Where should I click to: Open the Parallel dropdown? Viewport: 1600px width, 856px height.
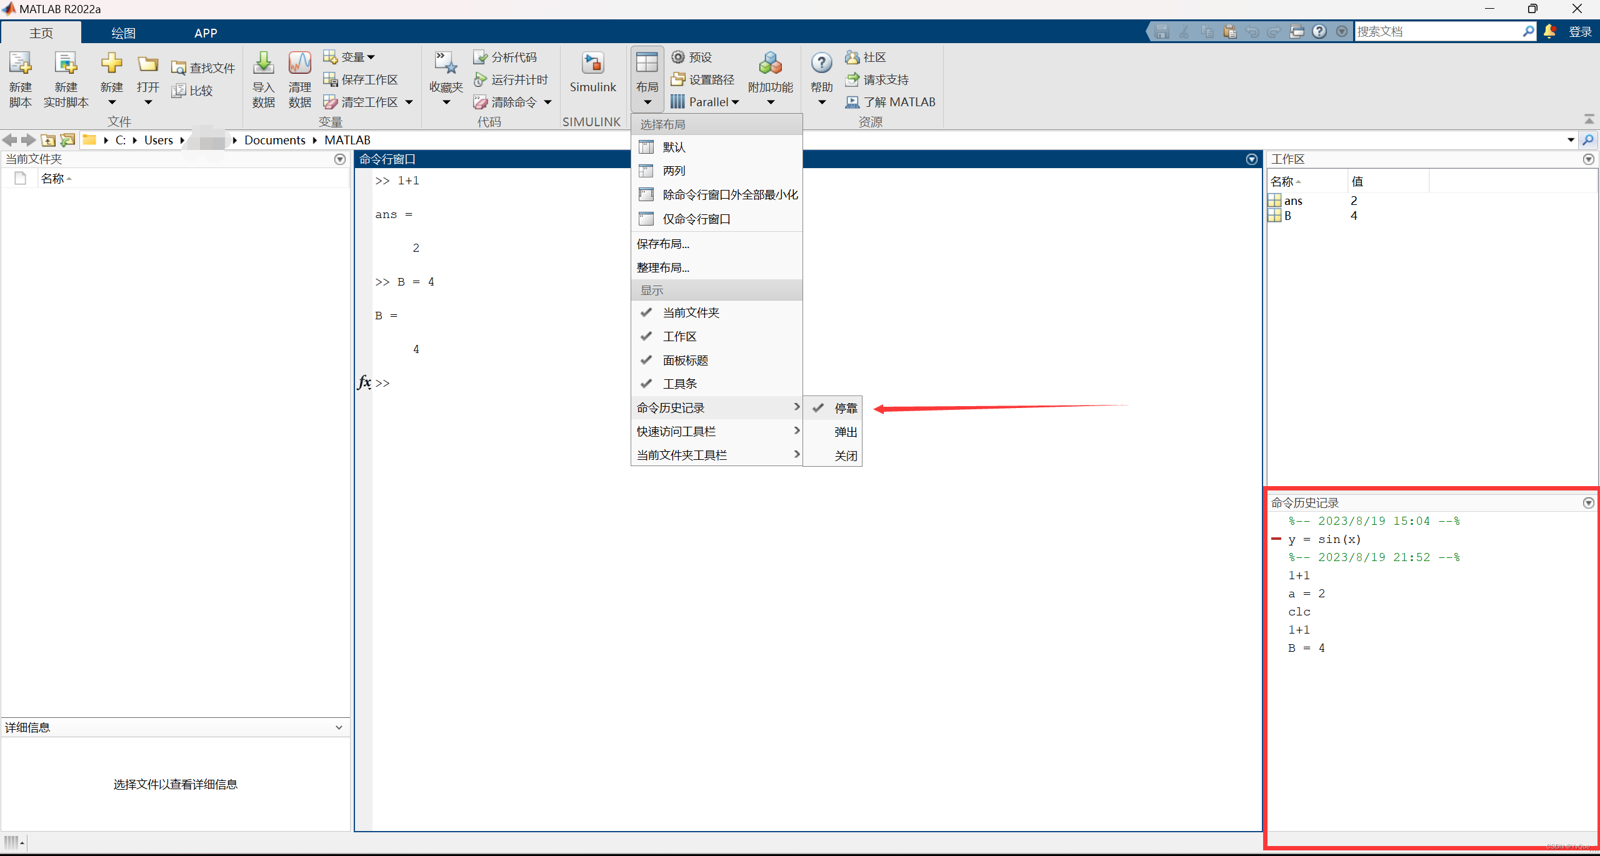pyautogui.click(x=706, y=102)
